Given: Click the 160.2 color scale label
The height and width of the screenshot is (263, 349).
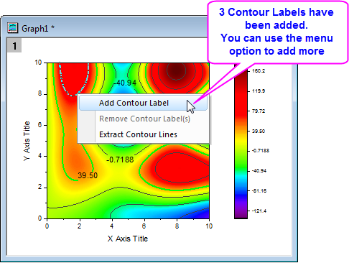Looking at the screenshot, I should (x=259, y=71).
